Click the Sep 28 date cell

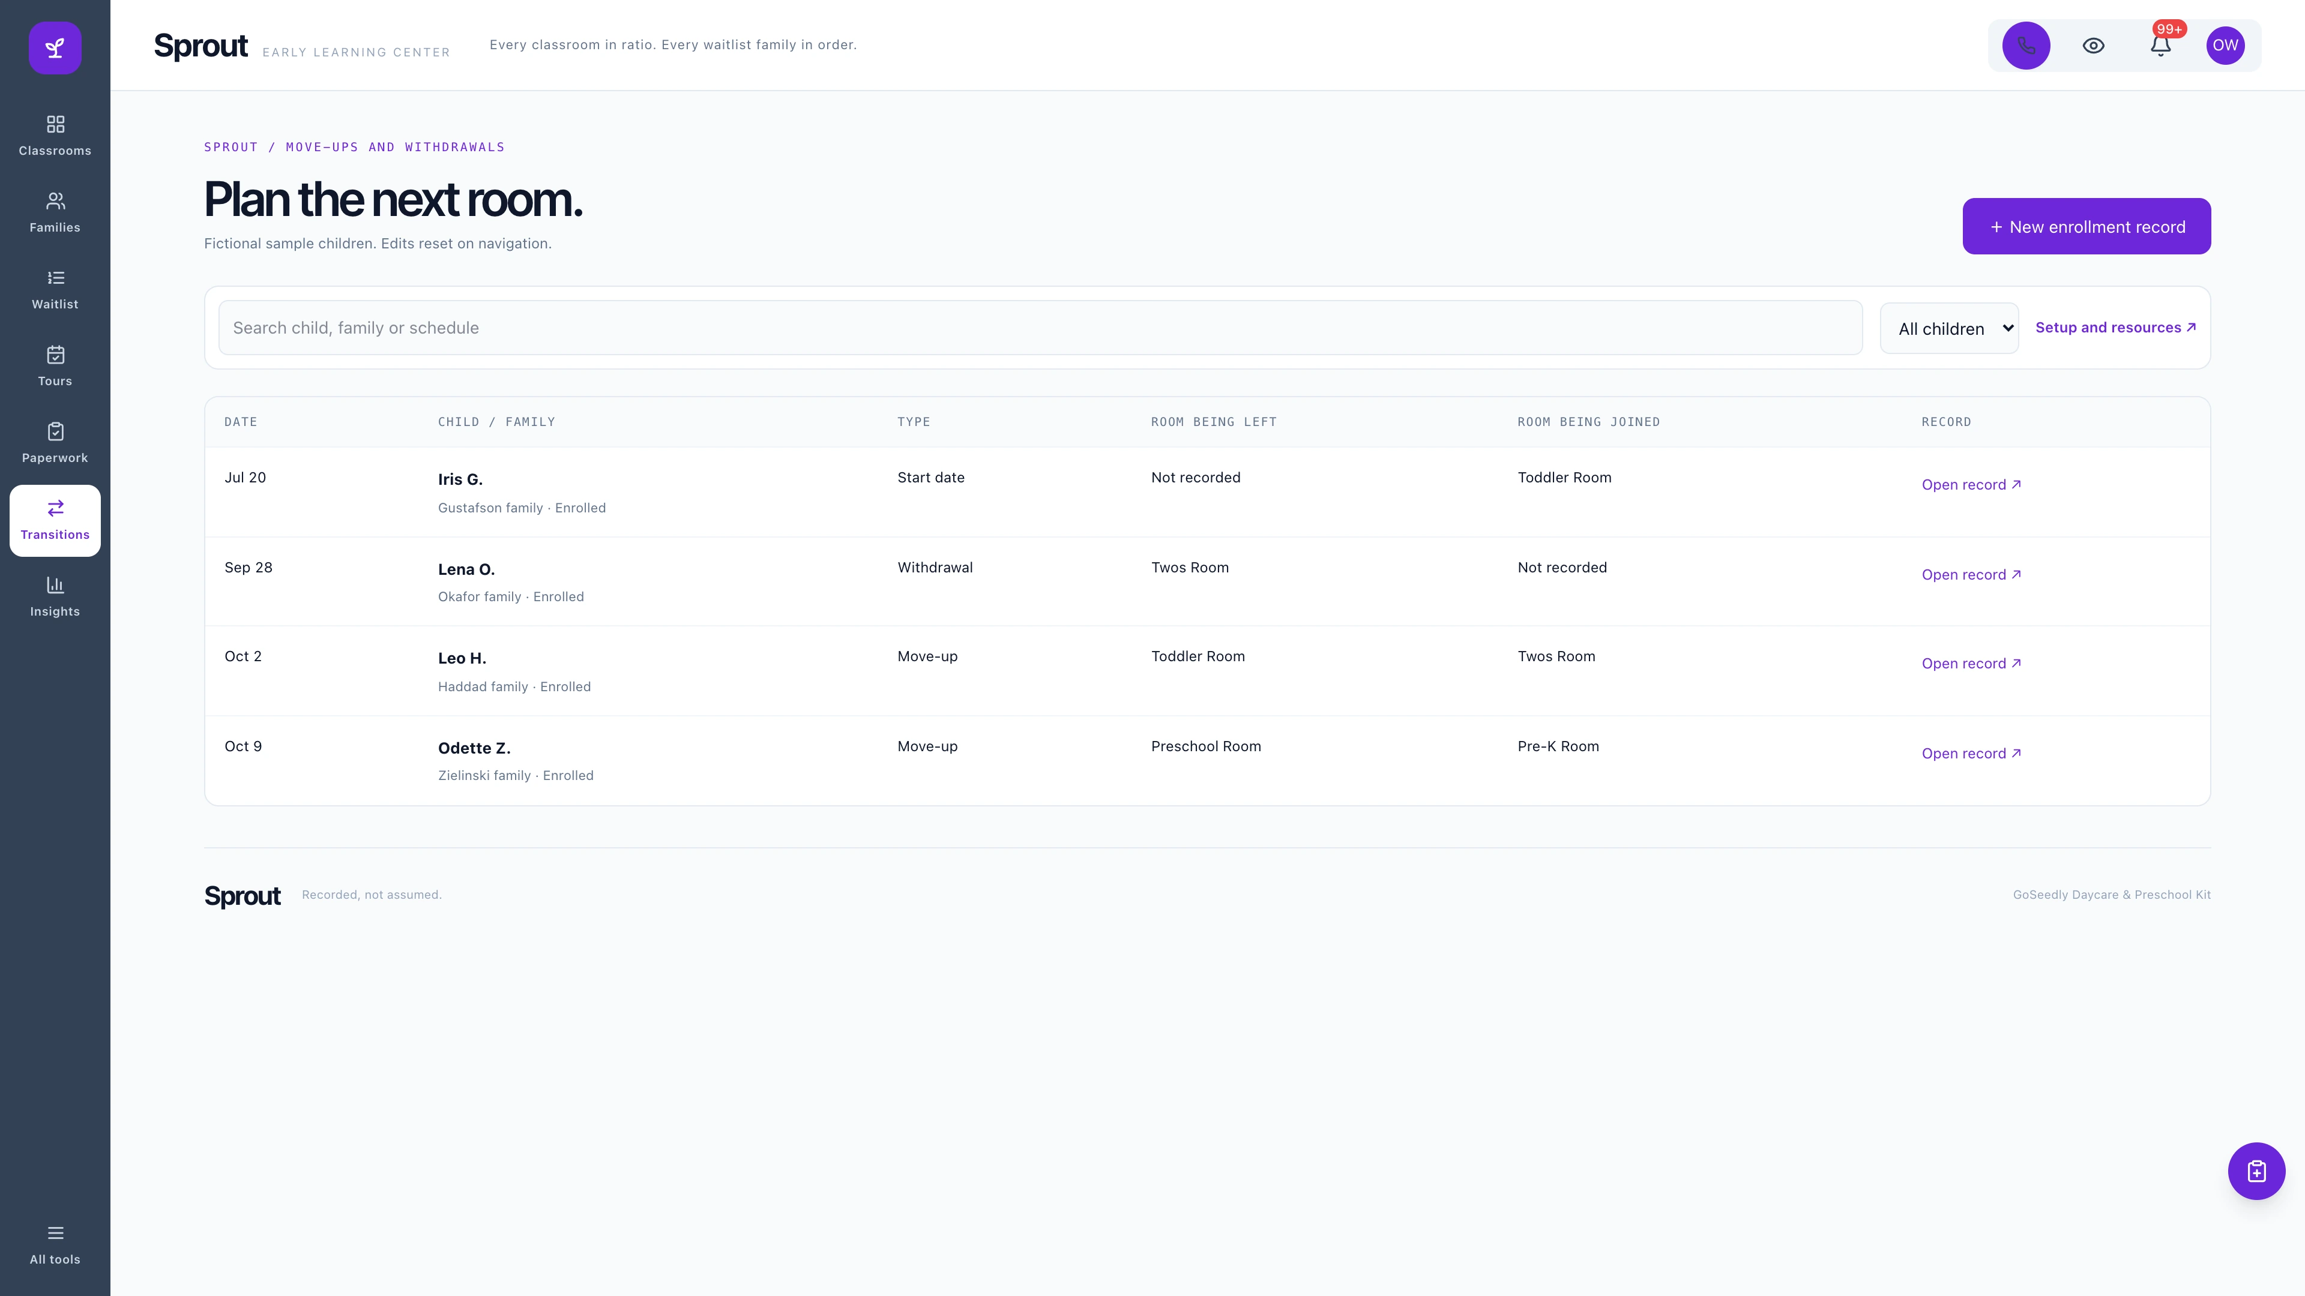248,567
